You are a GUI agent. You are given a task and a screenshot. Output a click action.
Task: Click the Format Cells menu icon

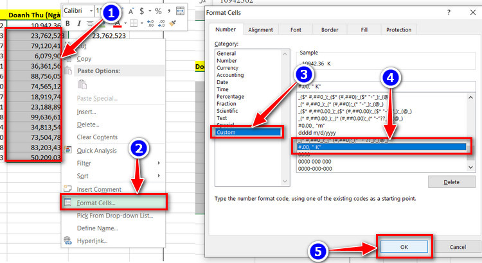pyautogui.click(x=67, y=203)
